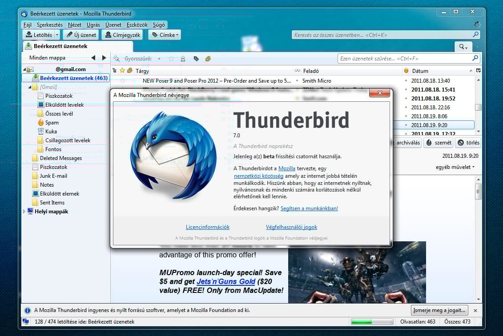Click the Gyorsszűrő pin icon
This screenshot has width=503, height=336.
coord(117,59)
